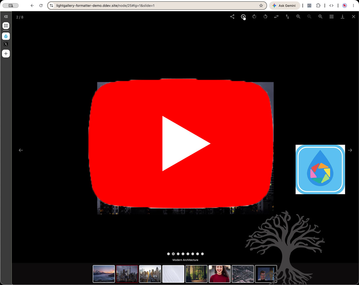The image size is (359, 285).
Task: Open Ask Gemini
Action: point(284,6)
